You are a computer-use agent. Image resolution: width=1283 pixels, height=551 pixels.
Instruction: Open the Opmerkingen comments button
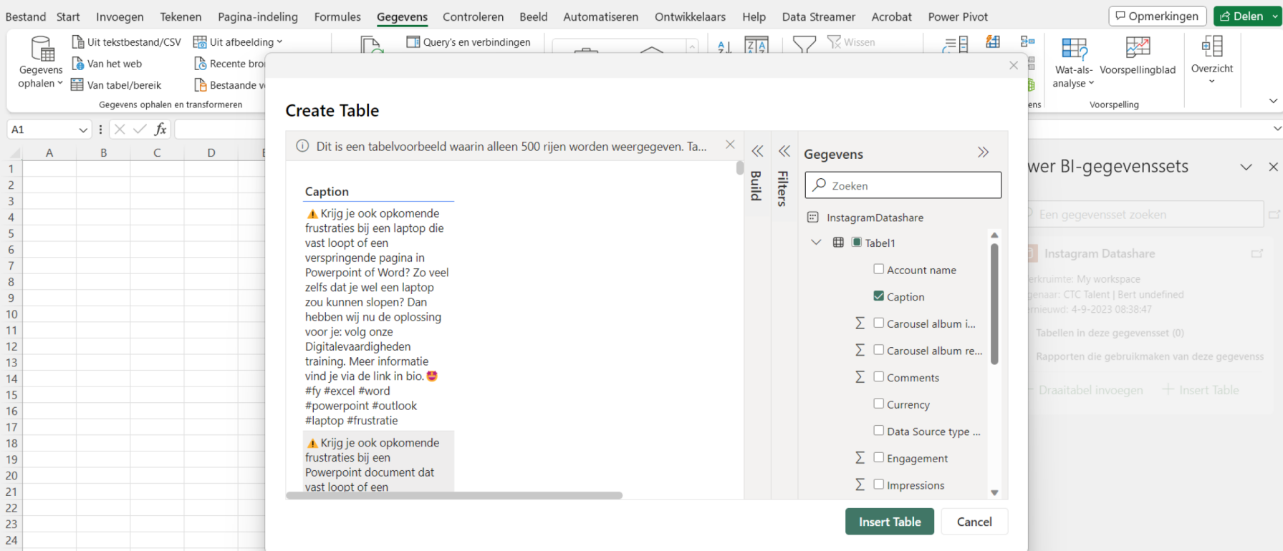(1157, 16)
